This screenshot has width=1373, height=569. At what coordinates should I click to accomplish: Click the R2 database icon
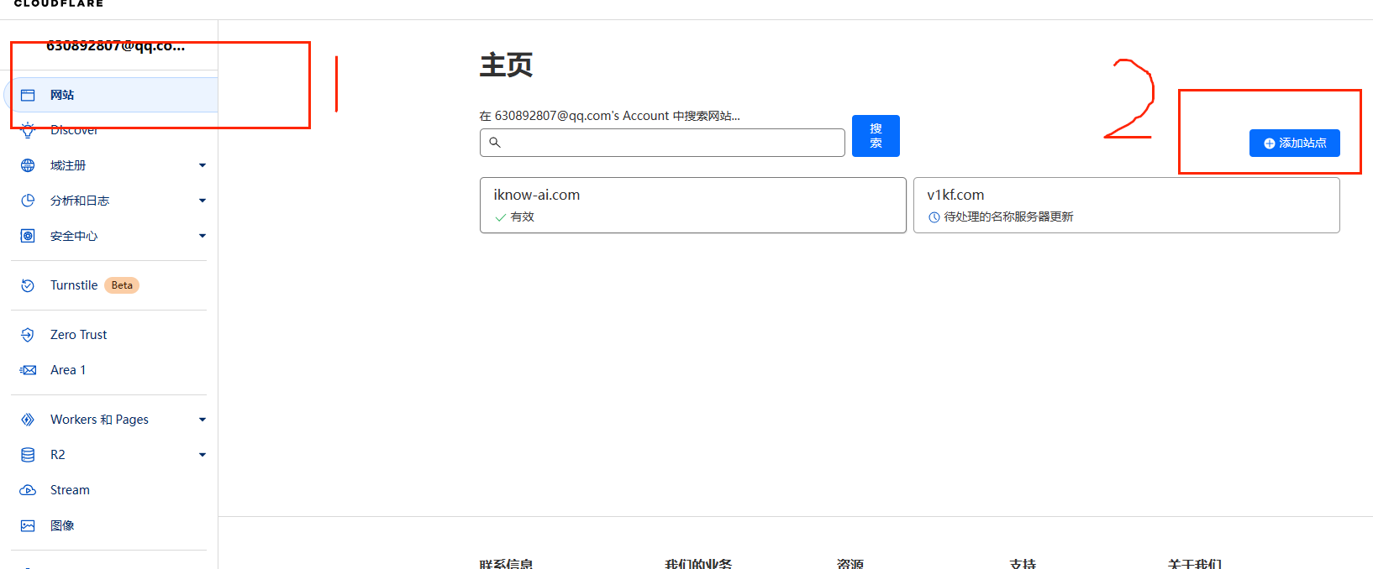pyautogui.click(x=28, y=455)
